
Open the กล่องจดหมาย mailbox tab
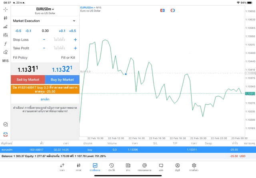pyautogui.click(x=144, y=167)
